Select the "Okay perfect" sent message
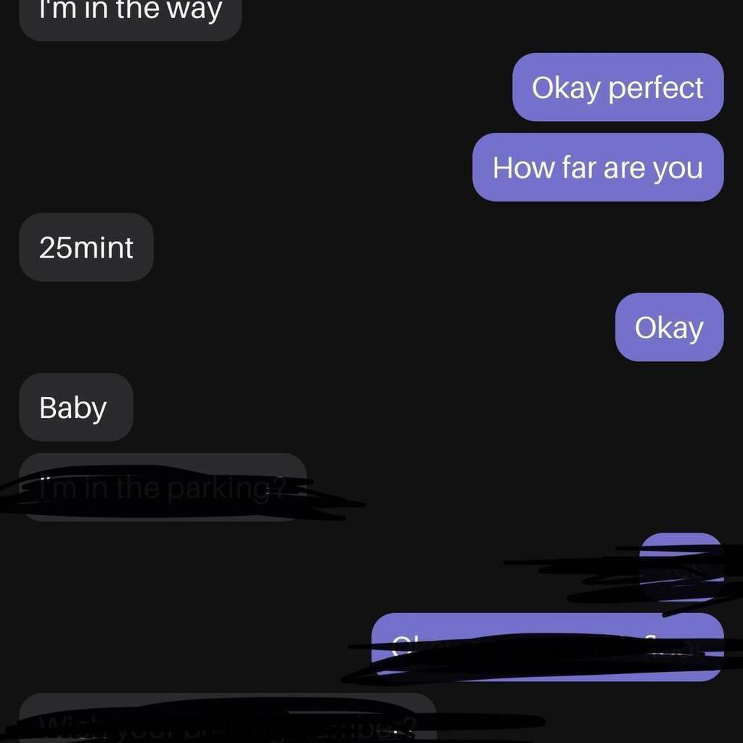The image size is (743, 743). point(618,87)
